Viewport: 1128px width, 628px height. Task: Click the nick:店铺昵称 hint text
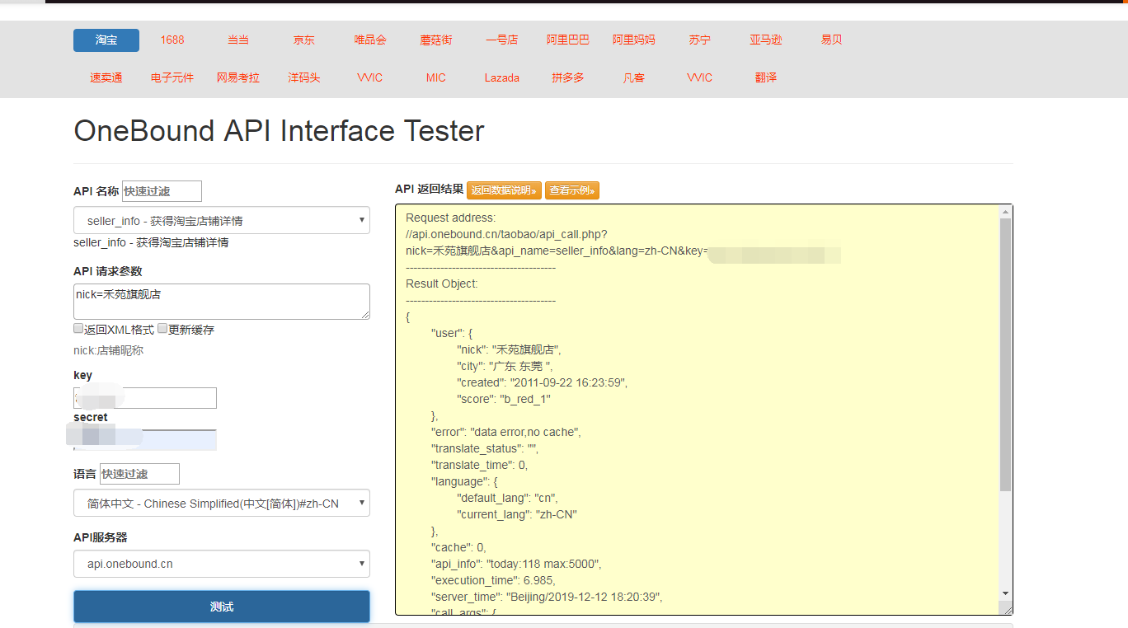tap(110, 351)
